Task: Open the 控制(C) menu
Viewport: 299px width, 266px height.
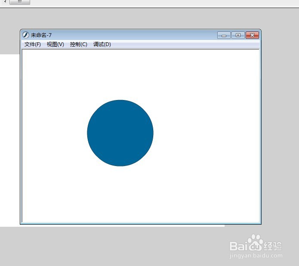Action: 78,44
